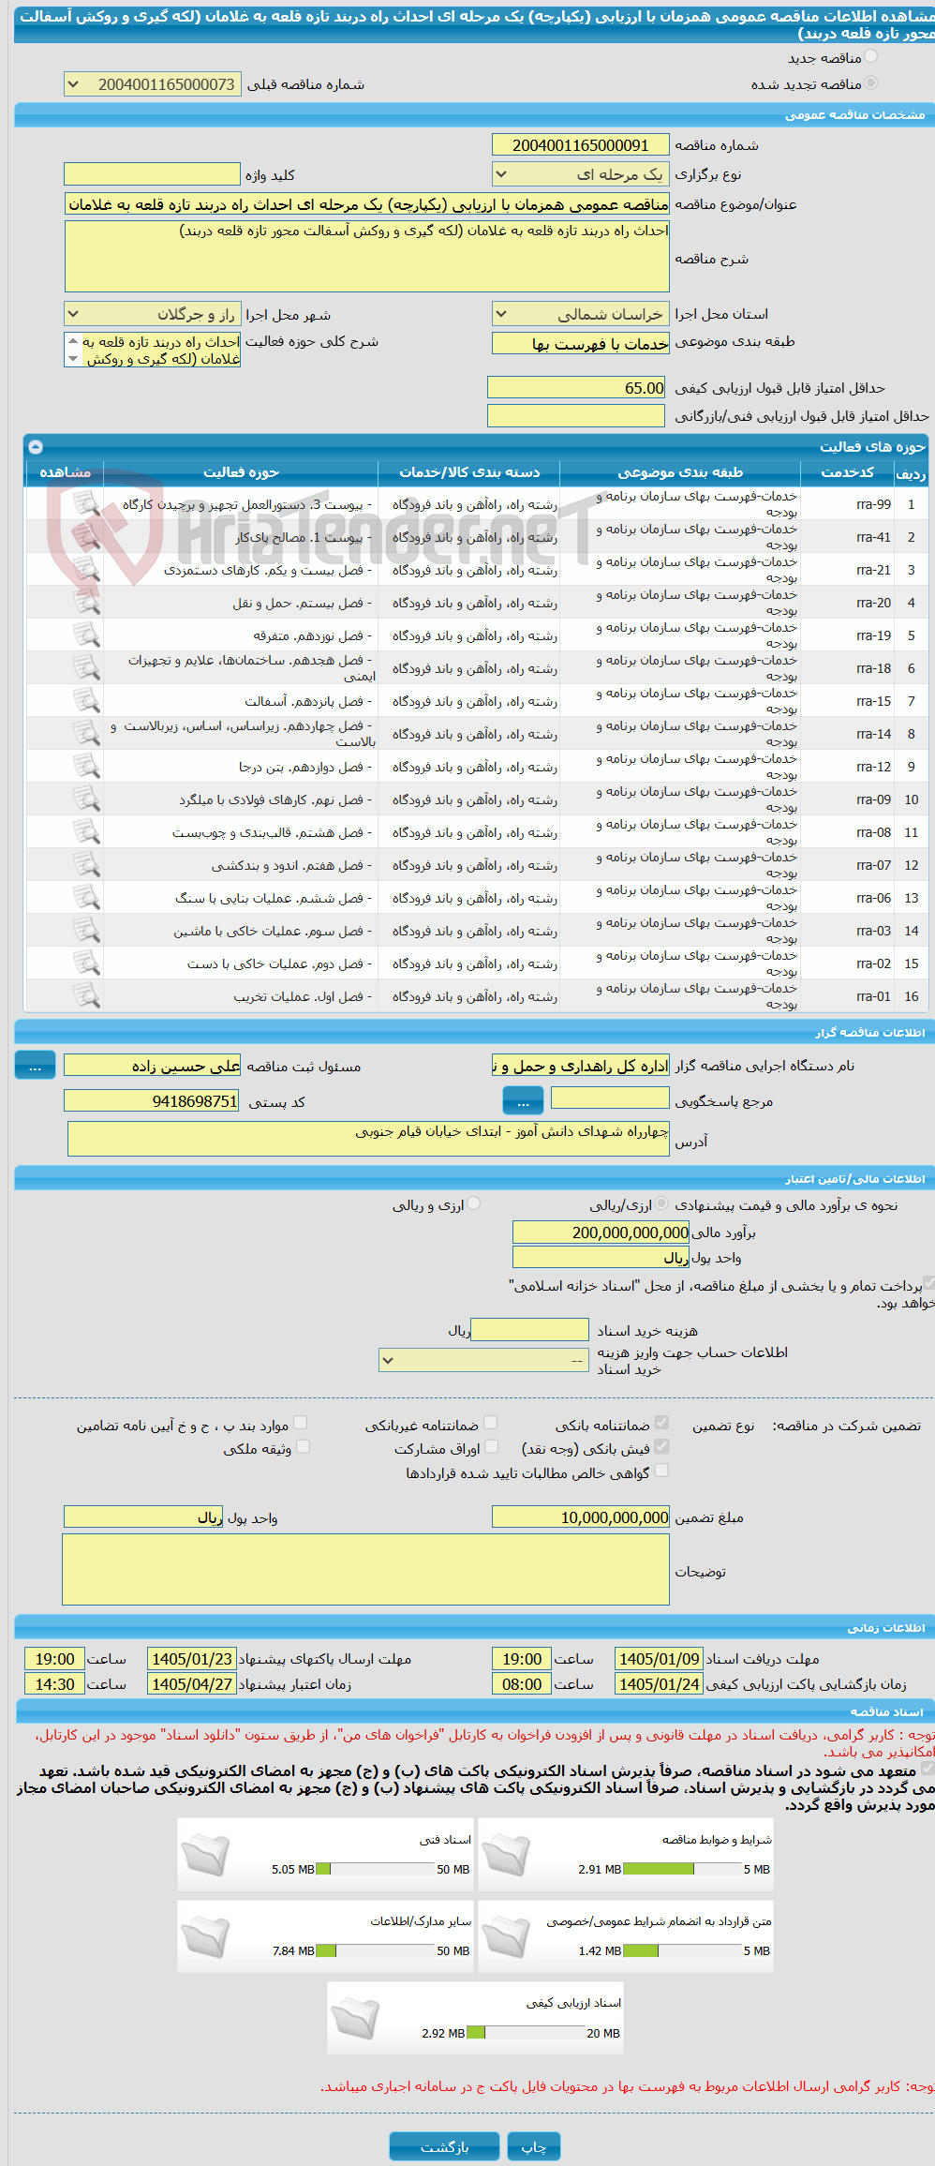
Task: Open view icon for row rra-21
Action: (x=86, y=570)
